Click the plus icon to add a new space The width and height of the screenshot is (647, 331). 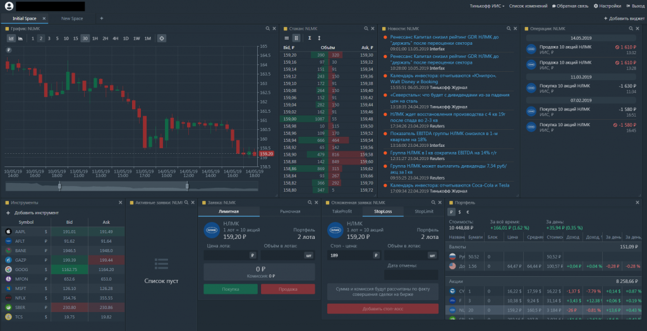(x=102, y=18)
